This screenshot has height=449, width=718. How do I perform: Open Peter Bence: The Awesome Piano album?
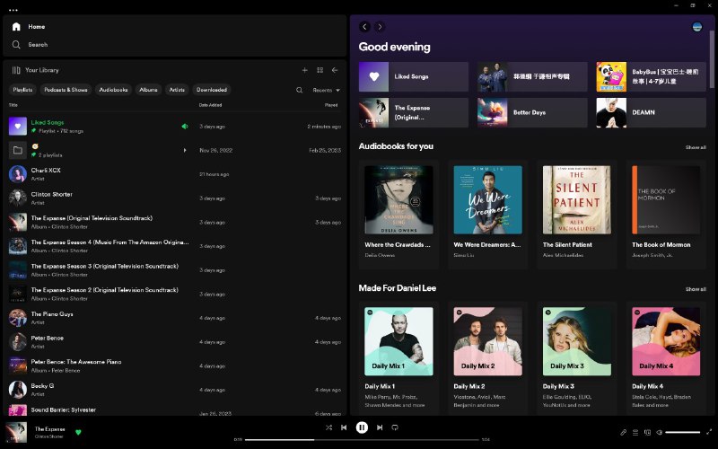[174, 365]
